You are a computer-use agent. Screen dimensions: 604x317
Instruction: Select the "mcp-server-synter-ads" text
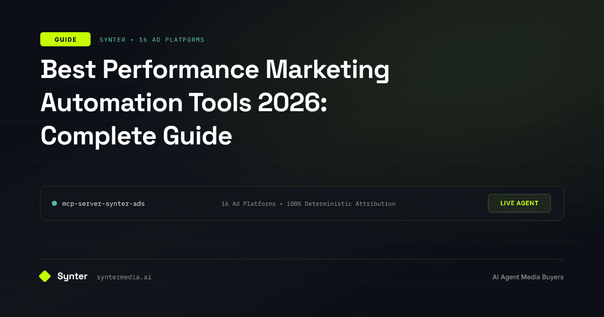pyautogui.click(x=103, y=204)
